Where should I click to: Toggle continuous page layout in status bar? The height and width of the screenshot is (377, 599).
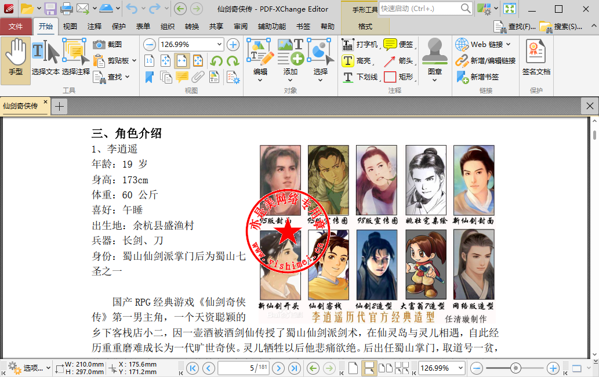click(369, 368)
